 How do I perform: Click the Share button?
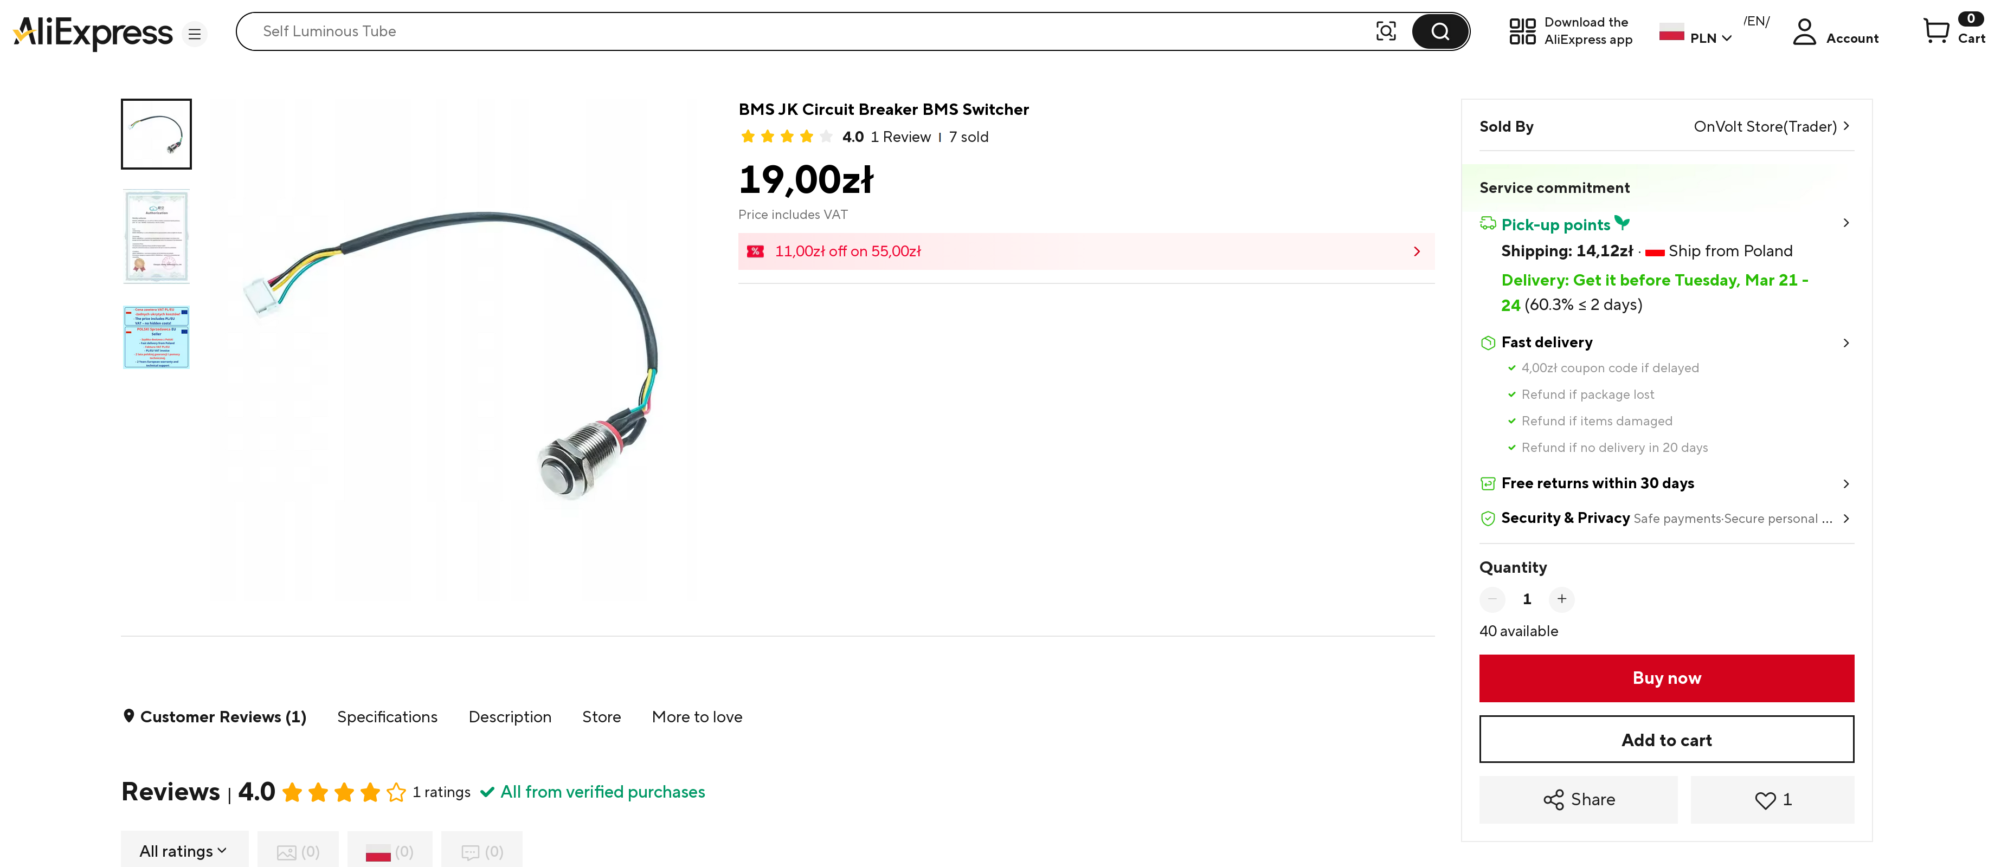pyautogui.click(x=1578, y=799)
